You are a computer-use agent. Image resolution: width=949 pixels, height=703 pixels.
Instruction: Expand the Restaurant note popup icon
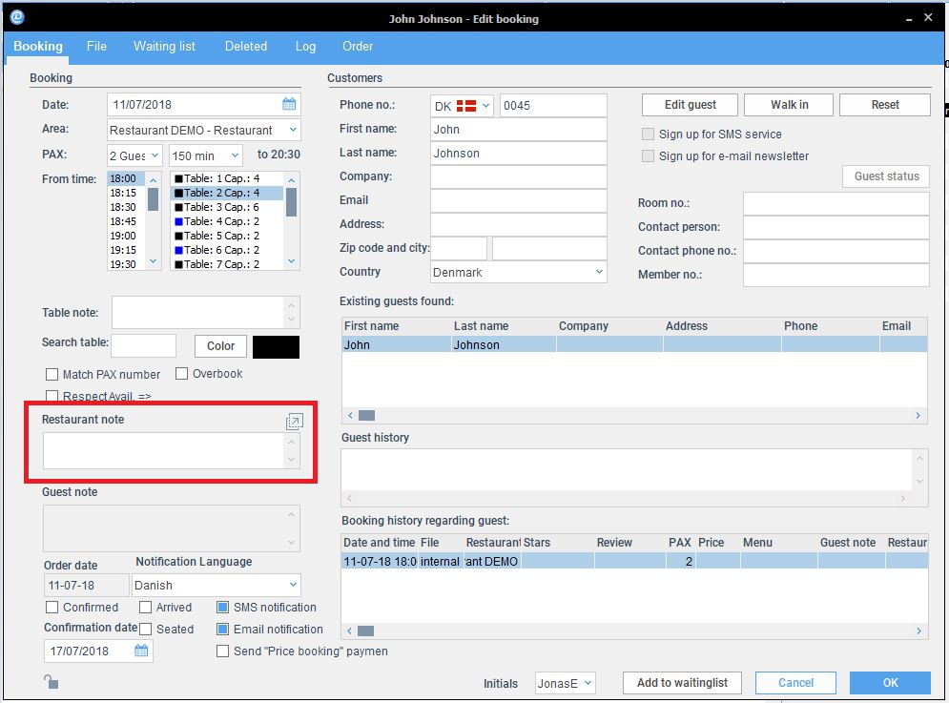tap(294, 422)
